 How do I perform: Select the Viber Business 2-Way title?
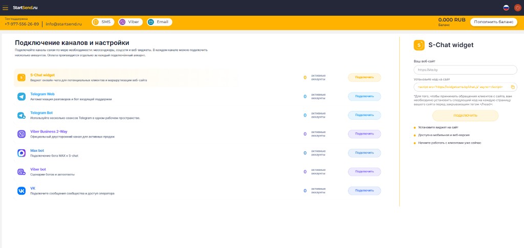tap(49, 131)
